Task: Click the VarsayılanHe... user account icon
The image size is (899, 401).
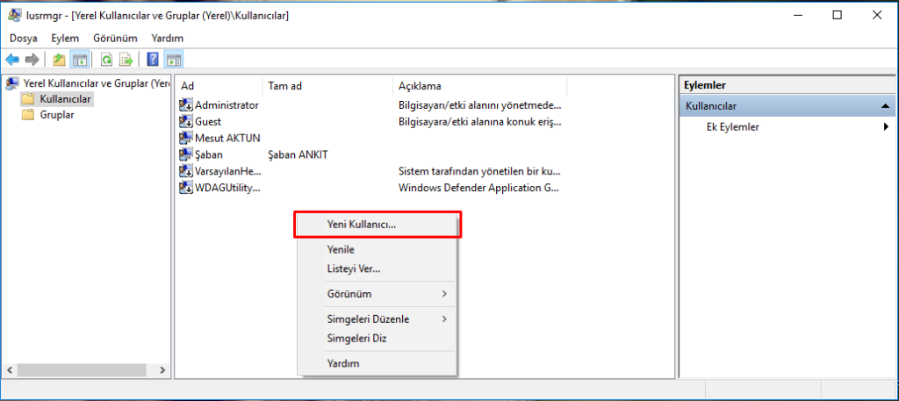Action: [186, 171]
